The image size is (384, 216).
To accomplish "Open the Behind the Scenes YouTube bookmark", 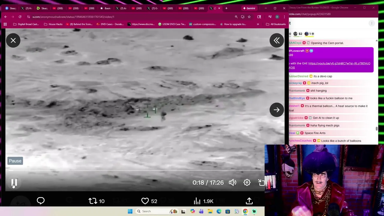I will pyautogui.click(x=79, y=24).
